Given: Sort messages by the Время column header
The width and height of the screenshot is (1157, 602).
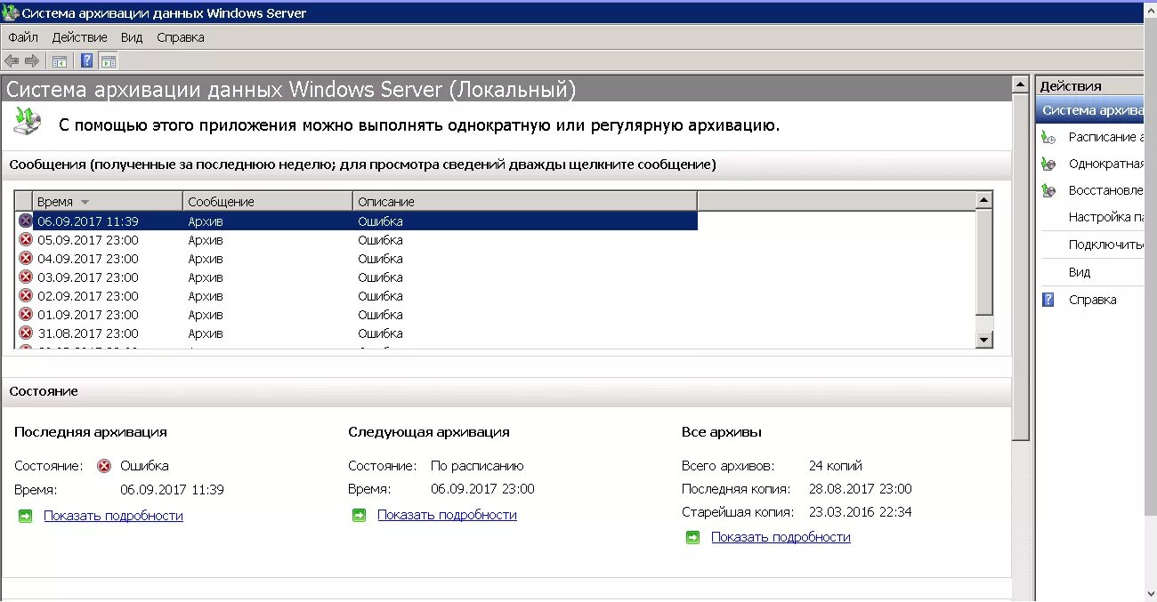Looking at the screenshot, I should (108, 201).
